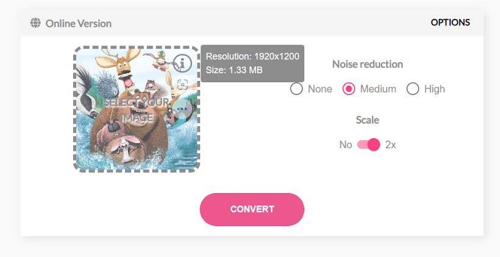Open the OPTIONS tab
This screenshot has width=500, height=257.
pos(450,23)
